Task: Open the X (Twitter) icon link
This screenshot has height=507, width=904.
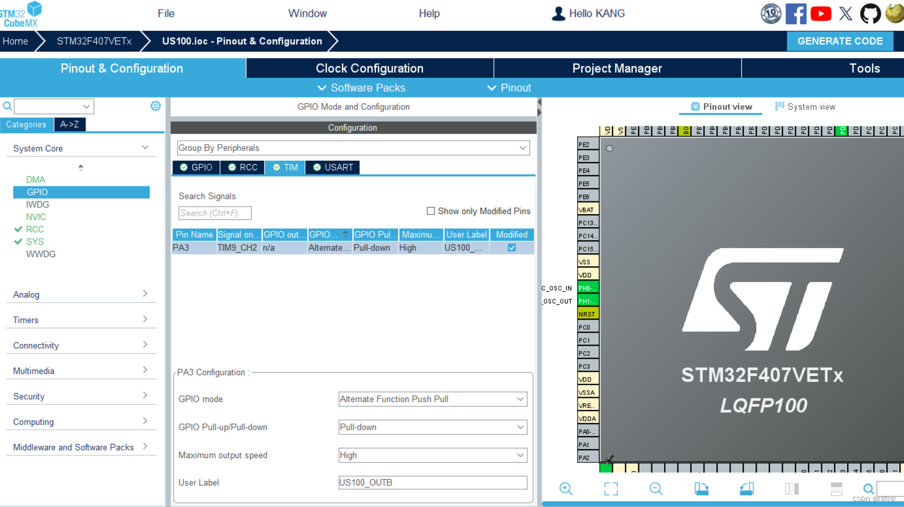Action: coord(845,14)
